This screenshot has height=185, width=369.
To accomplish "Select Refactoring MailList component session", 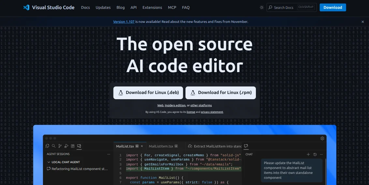I will pos(78,169).
